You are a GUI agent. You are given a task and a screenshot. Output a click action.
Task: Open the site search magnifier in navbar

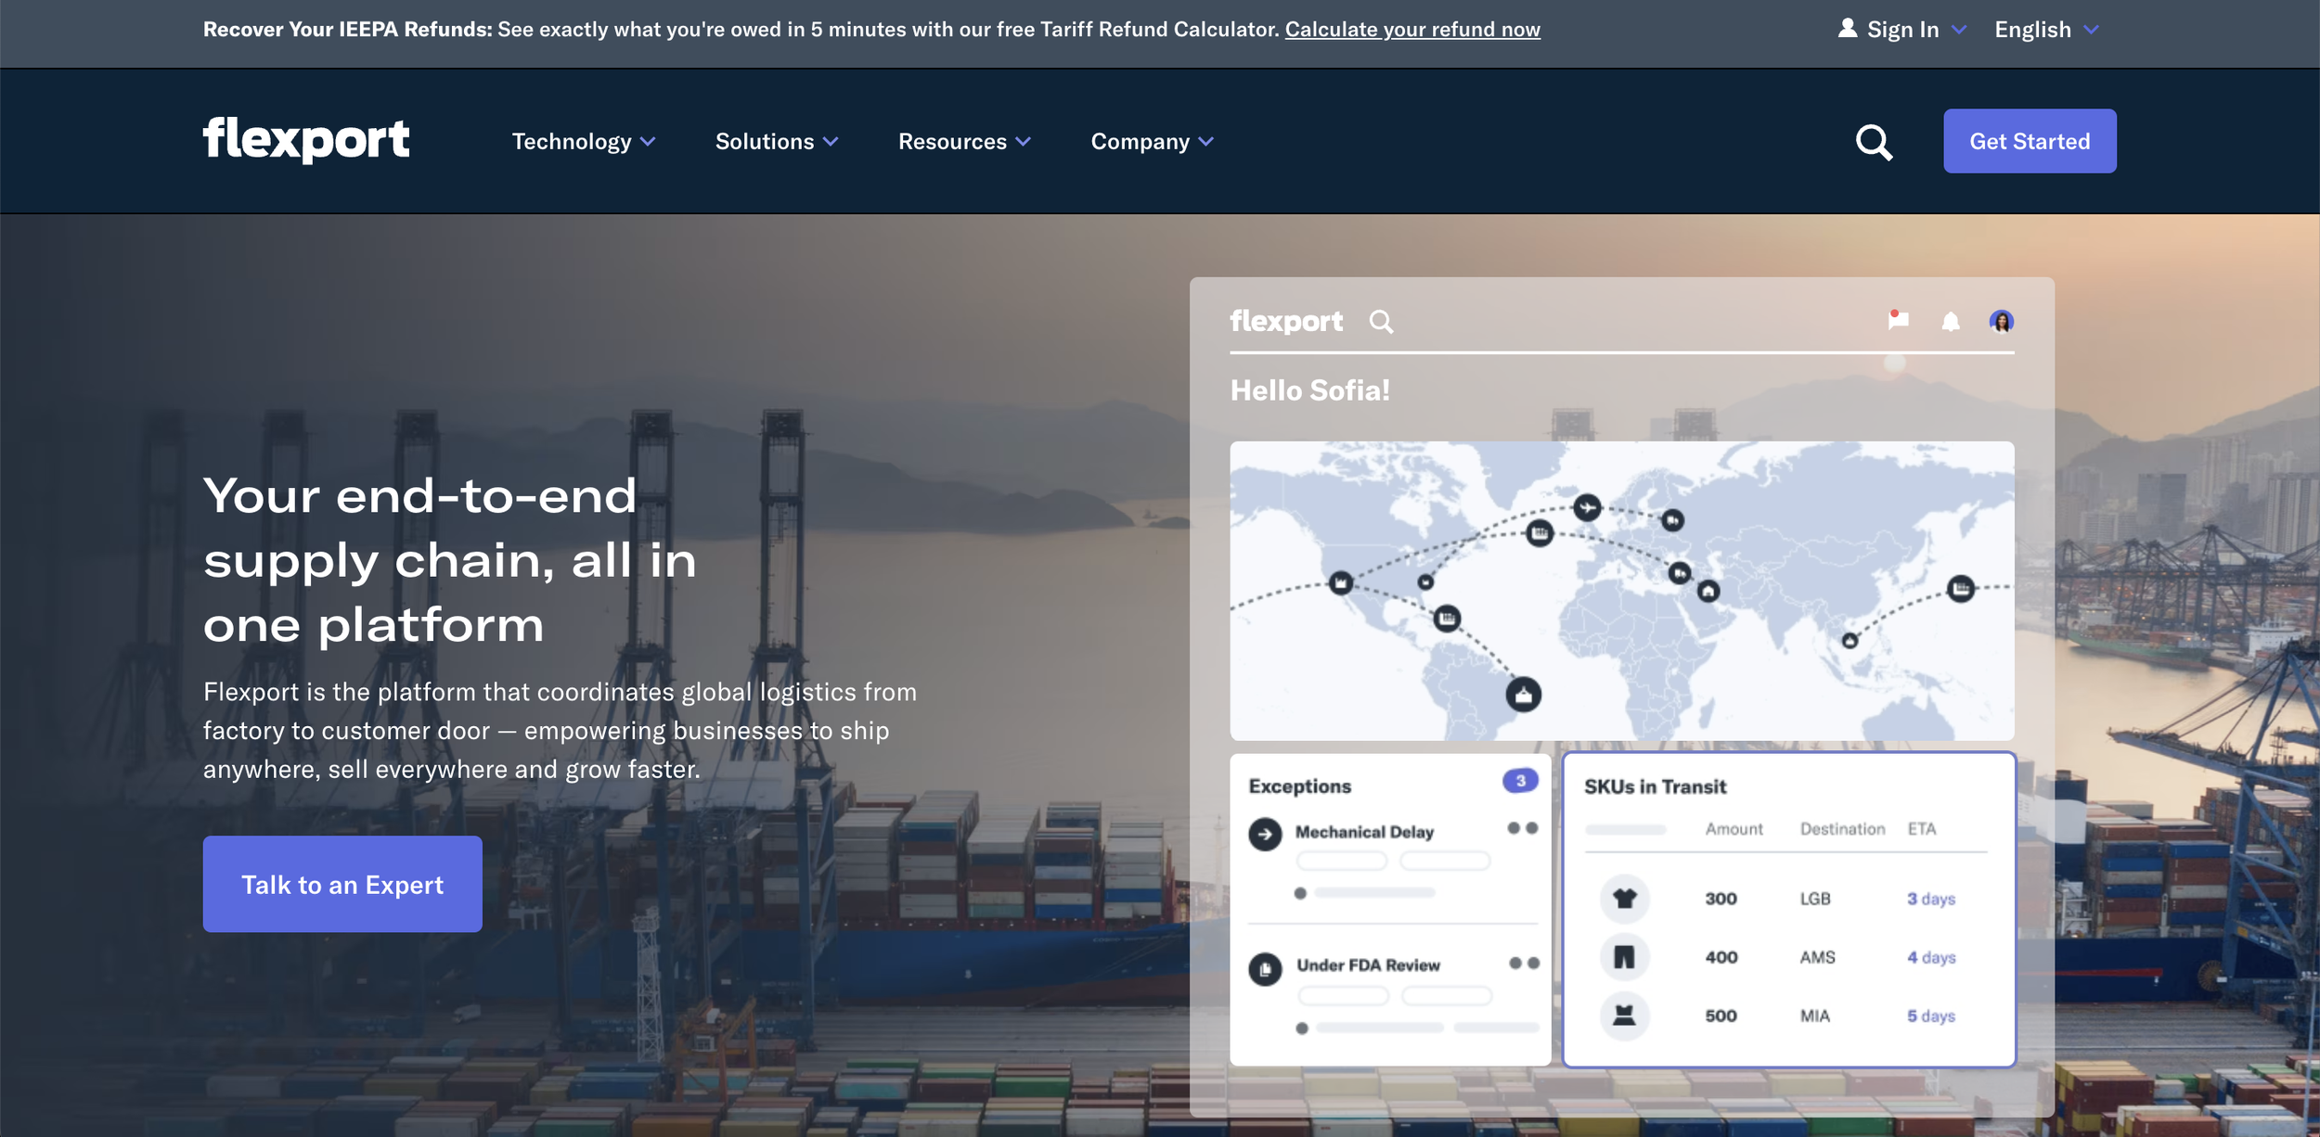(x=1874, y=142)
